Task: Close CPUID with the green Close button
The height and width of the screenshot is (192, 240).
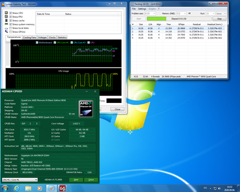Action: coord(91,179)
